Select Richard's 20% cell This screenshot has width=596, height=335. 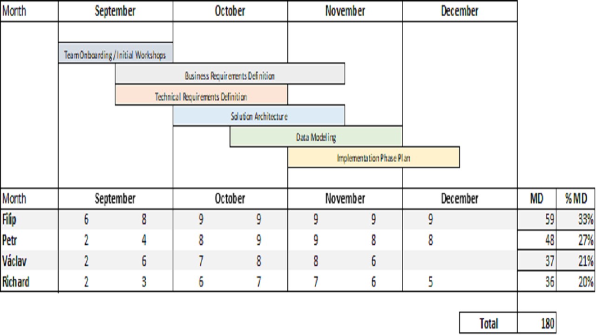(576, 281)
